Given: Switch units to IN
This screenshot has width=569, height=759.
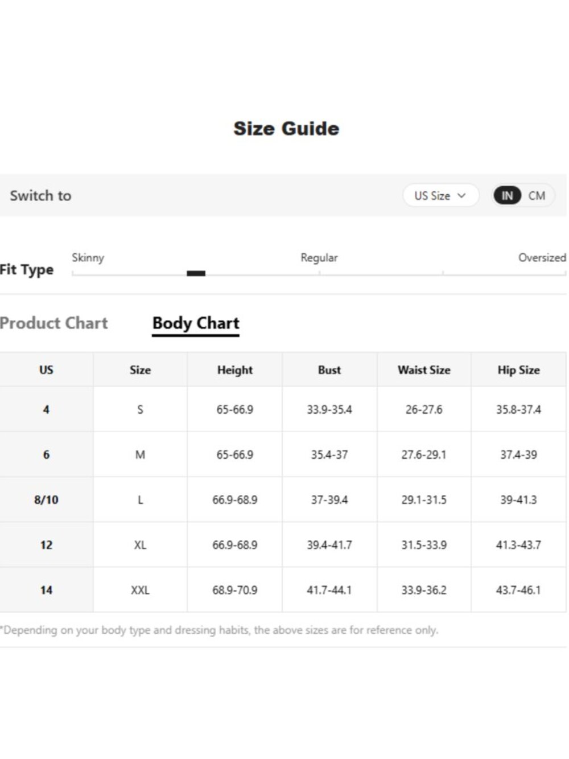Looking at the screenshot, I should [507, 195].
